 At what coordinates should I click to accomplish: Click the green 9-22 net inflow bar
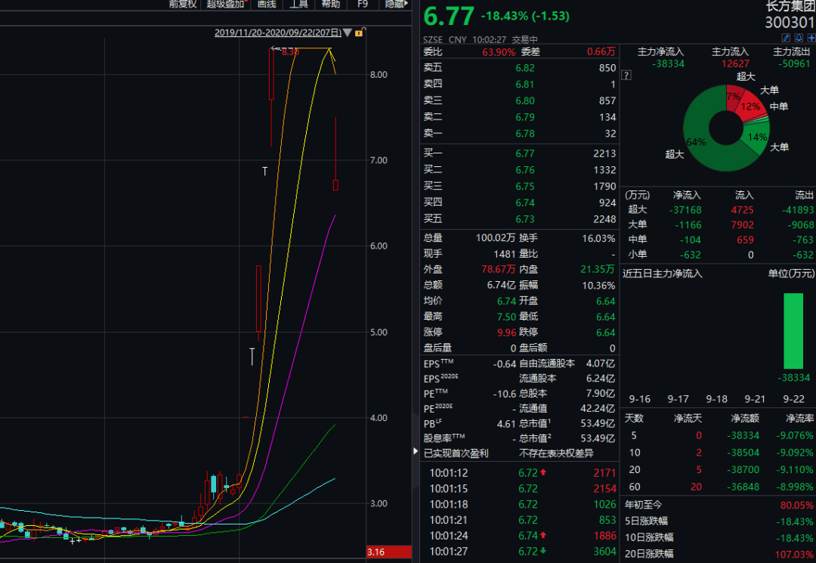[x=793, y=330]
